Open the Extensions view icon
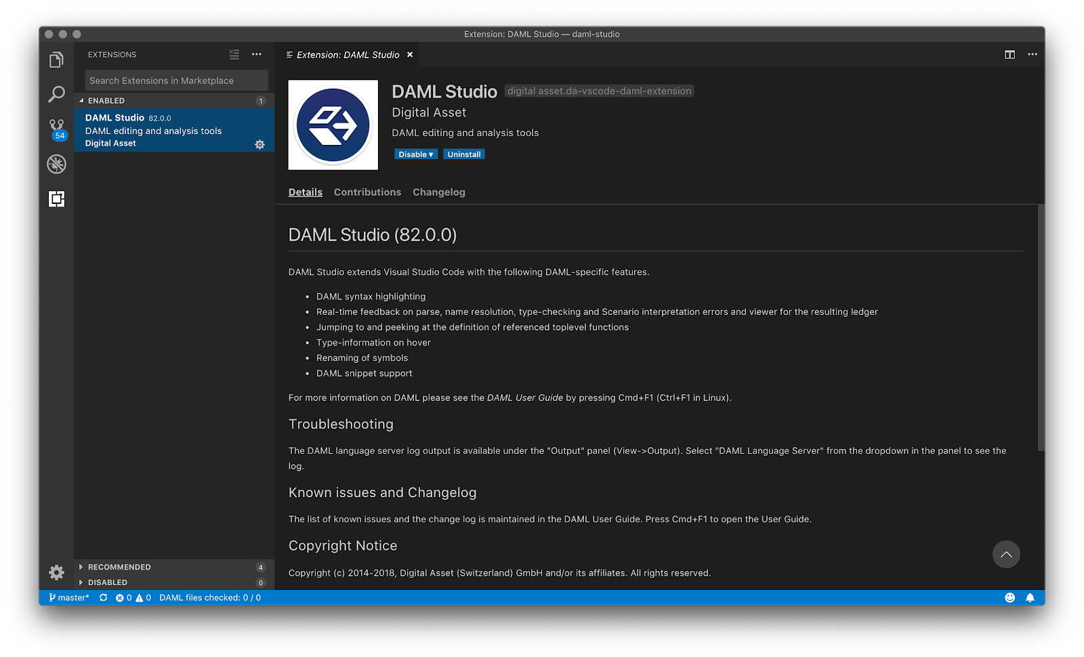The height and width of the screenshot is (657, 1084). [56, 198]
